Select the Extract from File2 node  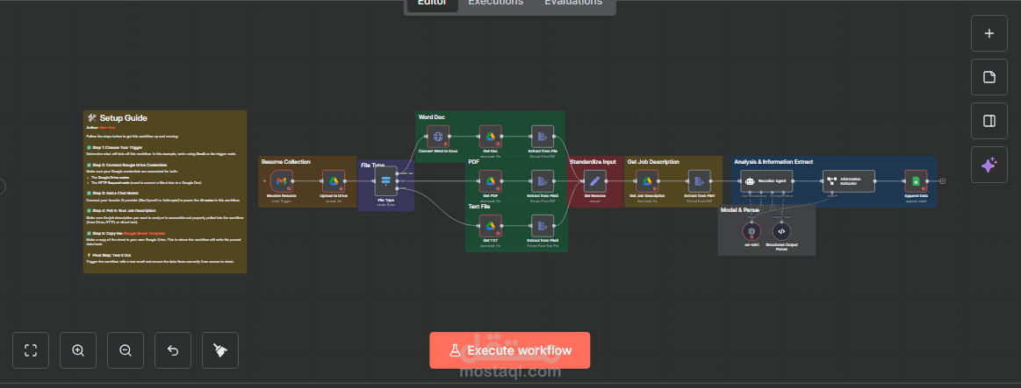click(542, 181)
